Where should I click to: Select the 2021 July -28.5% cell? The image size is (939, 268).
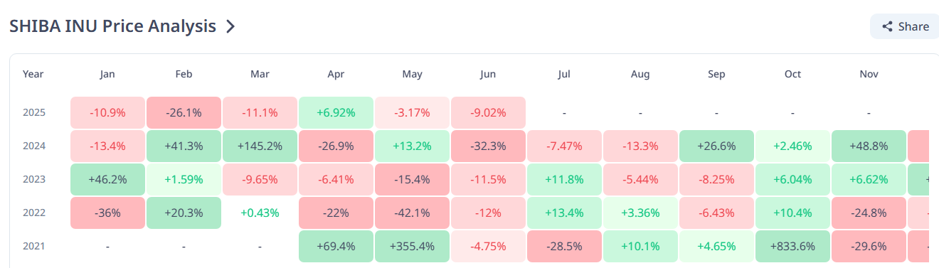coord(565,247)
